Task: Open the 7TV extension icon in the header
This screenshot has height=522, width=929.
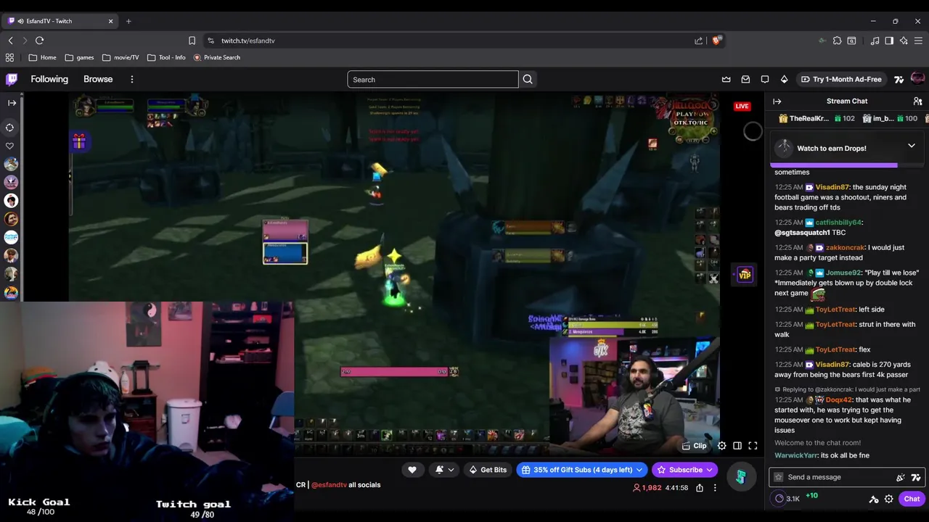Action: coord(899,79)
